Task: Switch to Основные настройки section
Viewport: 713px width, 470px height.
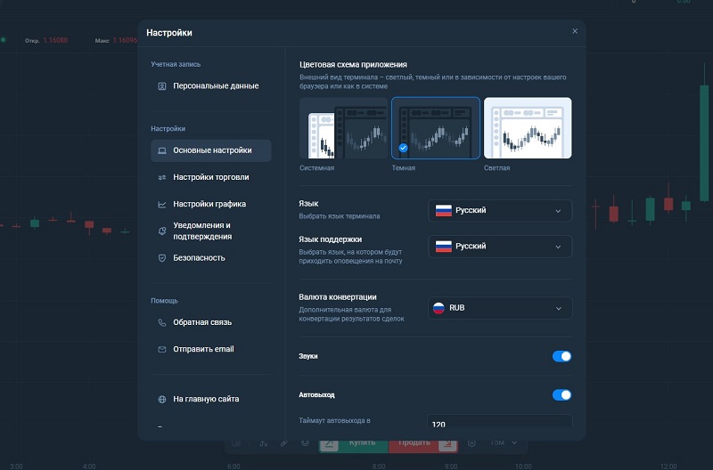Action: tap(212, 150)
